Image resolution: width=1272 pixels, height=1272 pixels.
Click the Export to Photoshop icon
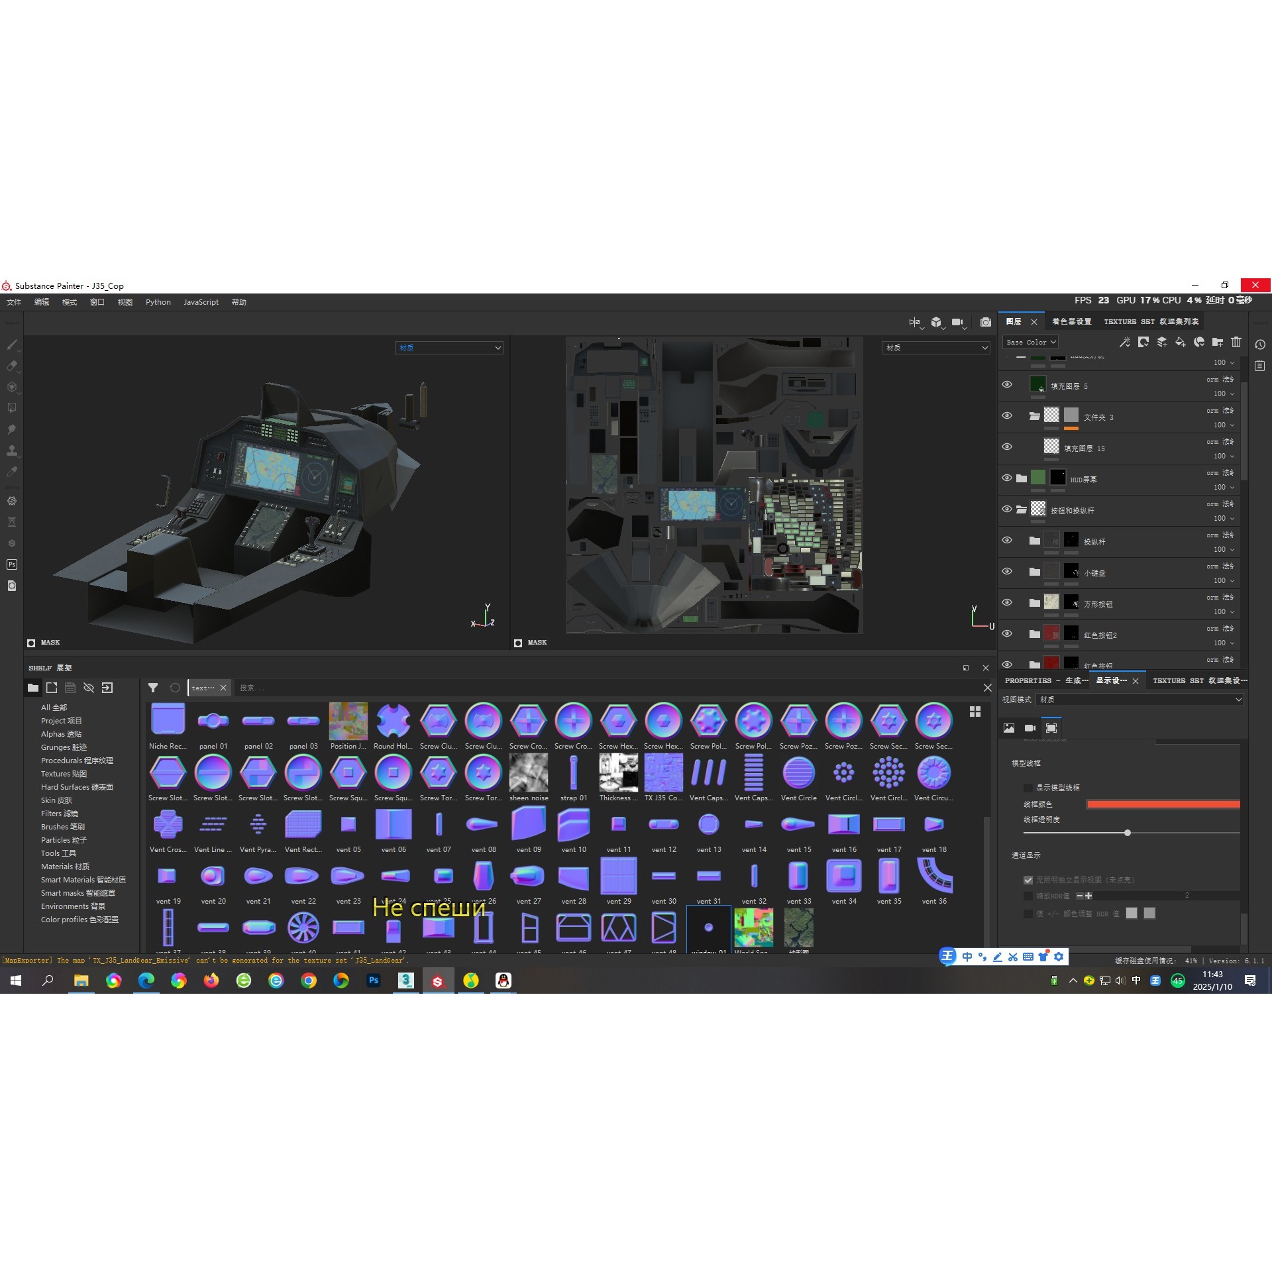click(12, 564)
